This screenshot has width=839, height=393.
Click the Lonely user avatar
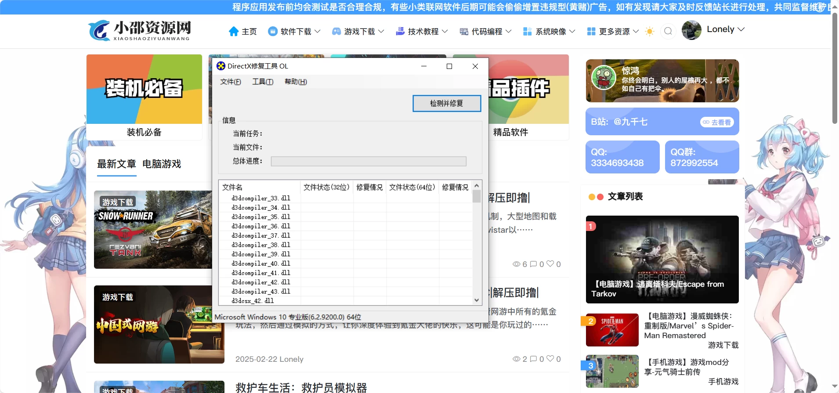coord(691,30)
